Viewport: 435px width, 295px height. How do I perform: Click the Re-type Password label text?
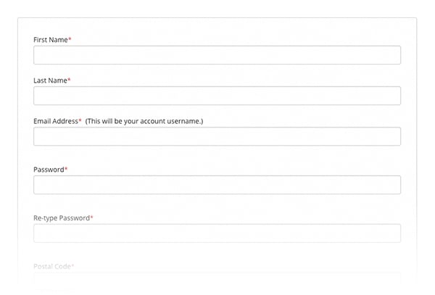coord(61,217)
